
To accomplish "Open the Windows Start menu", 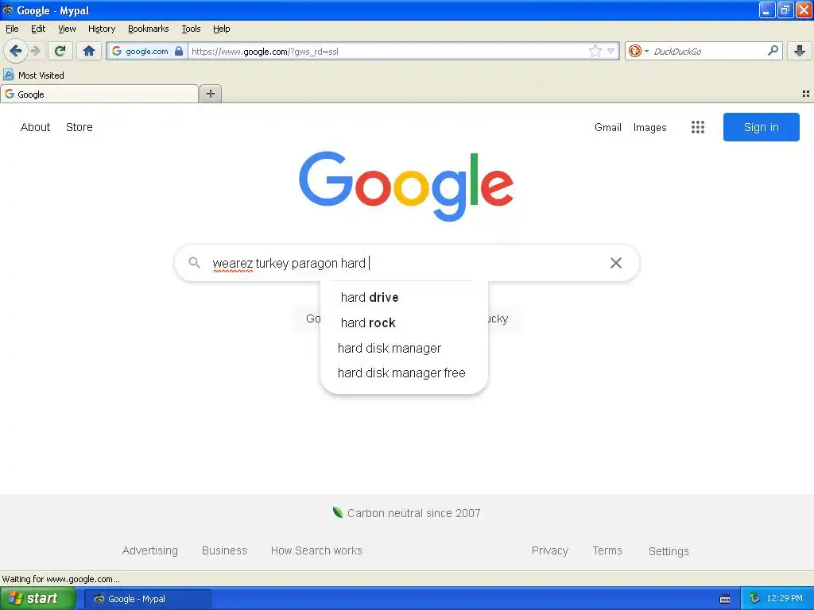I will point(38,598).
